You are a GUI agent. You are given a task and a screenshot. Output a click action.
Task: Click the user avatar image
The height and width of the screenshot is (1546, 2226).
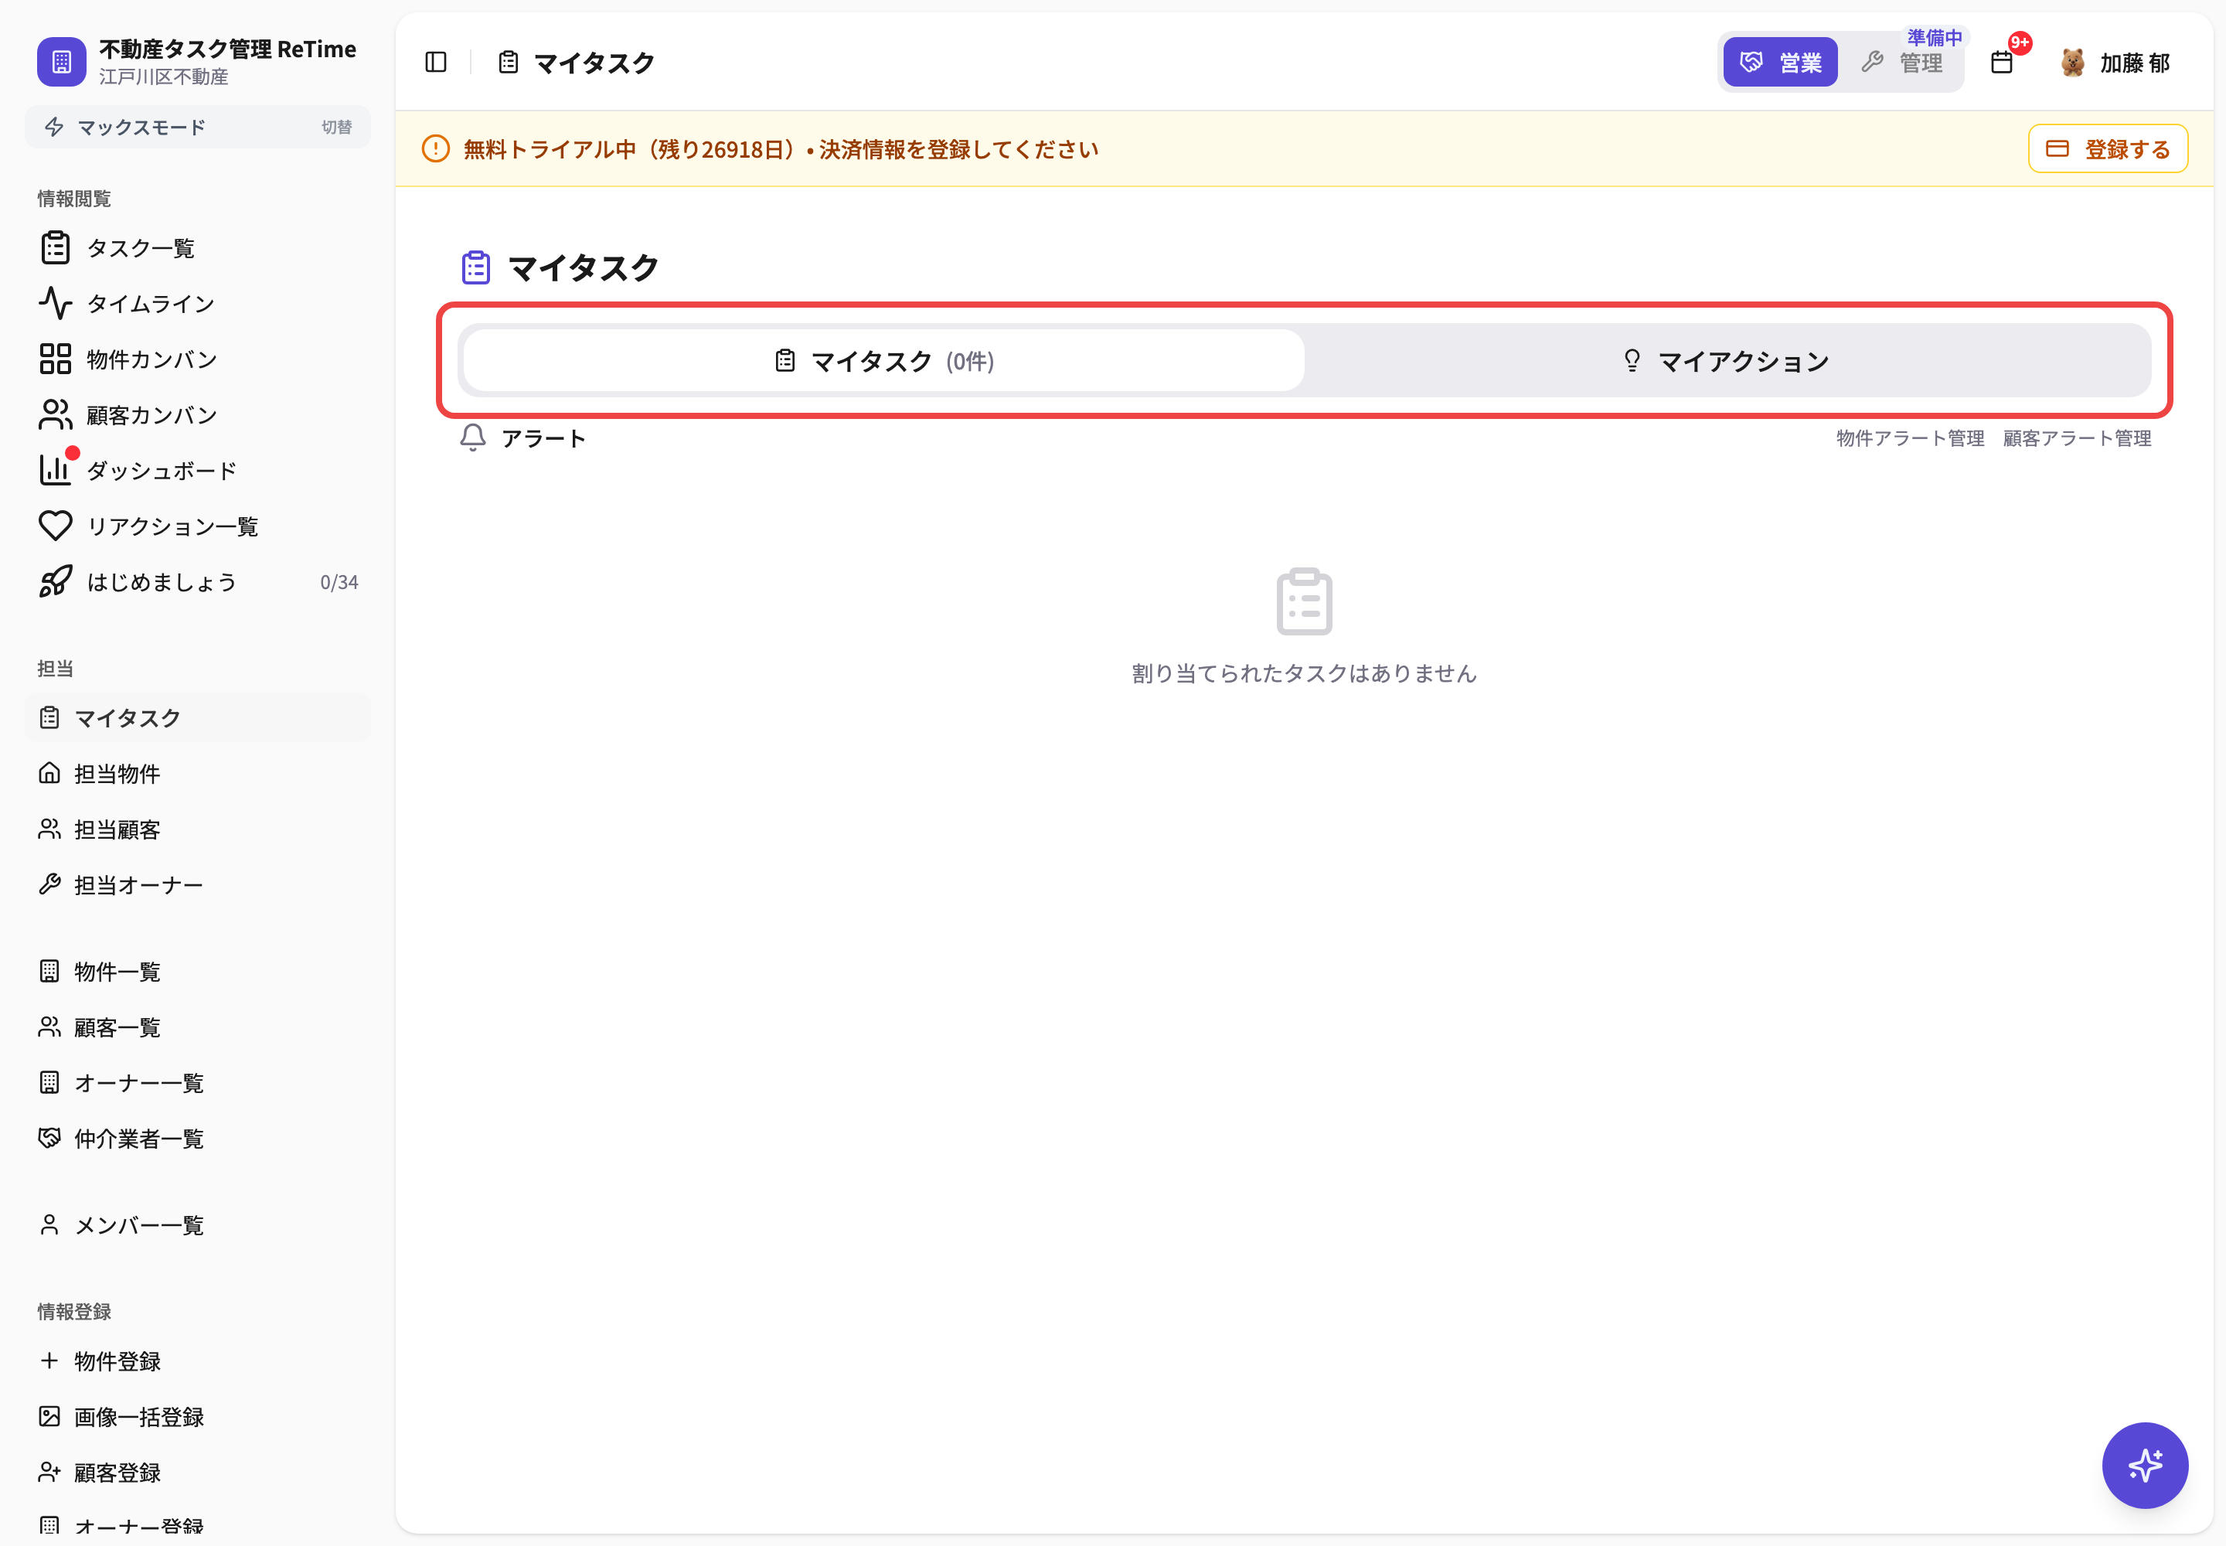(x=2073, y=63)
